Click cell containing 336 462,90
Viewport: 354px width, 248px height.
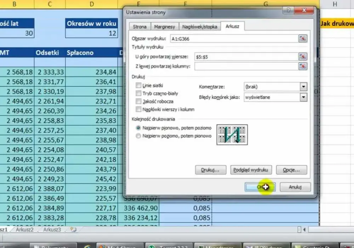pos(138,208)
